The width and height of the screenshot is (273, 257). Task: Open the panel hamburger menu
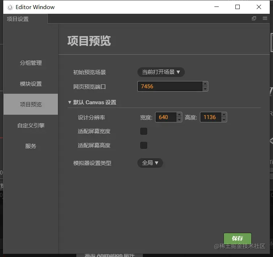(265, 18)
